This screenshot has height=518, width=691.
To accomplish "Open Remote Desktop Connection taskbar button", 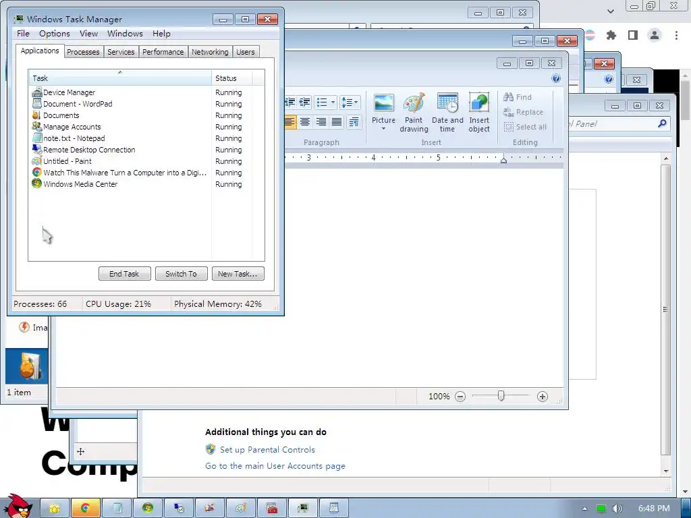I will click(x=179, y=509).
